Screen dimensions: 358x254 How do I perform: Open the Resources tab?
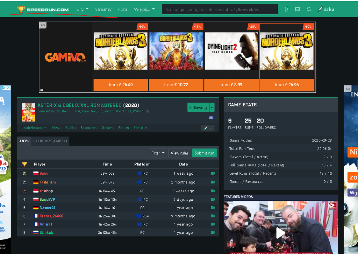pos(89,128)
